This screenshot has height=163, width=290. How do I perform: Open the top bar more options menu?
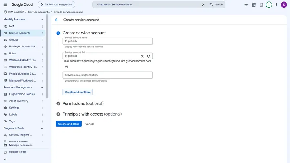(x=276, y=5)
